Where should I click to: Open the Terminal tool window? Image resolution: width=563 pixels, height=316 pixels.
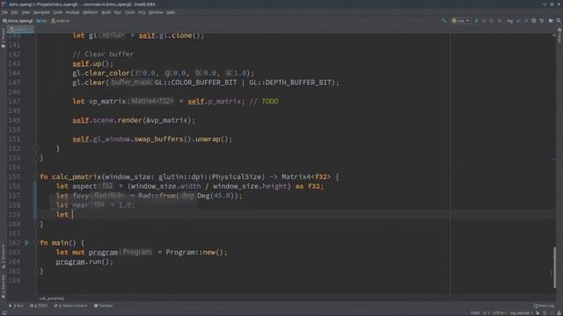(x=104, y=305)
